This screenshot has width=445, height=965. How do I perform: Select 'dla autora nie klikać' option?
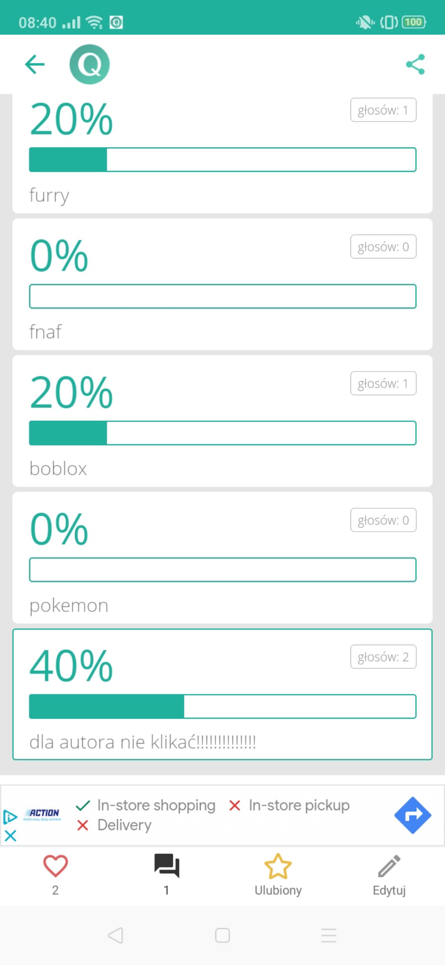click(x=143, y=742)
